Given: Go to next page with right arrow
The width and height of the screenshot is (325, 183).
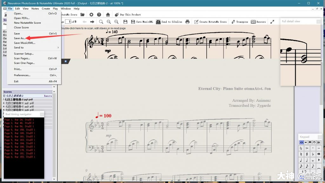Looking at the screenshot, I should pos(92,22).
